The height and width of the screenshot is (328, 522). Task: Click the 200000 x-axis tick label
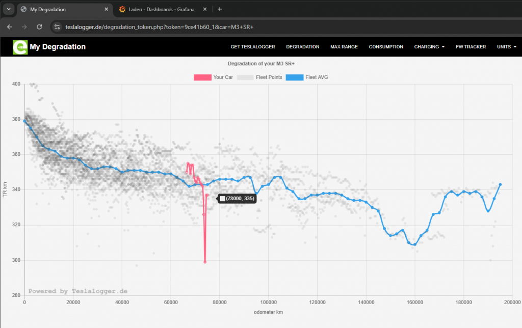point(512,303)
